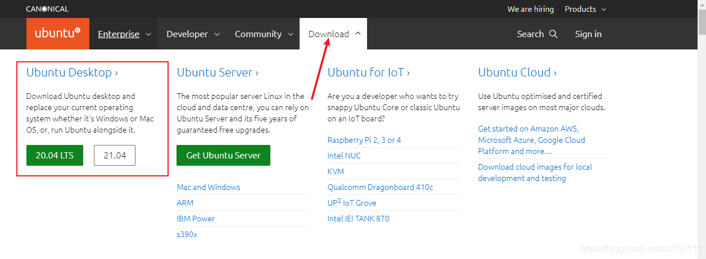
Task: Collapse the Download menu chevron
Action: point(358,34)
